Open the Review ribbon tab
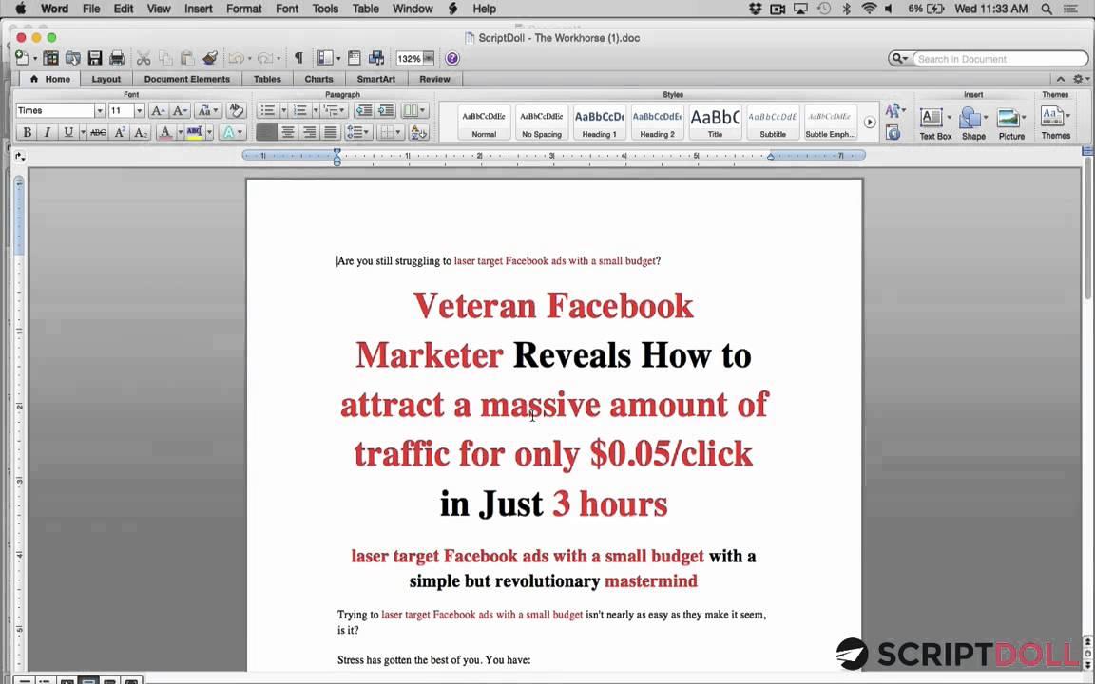 point(435,79)
